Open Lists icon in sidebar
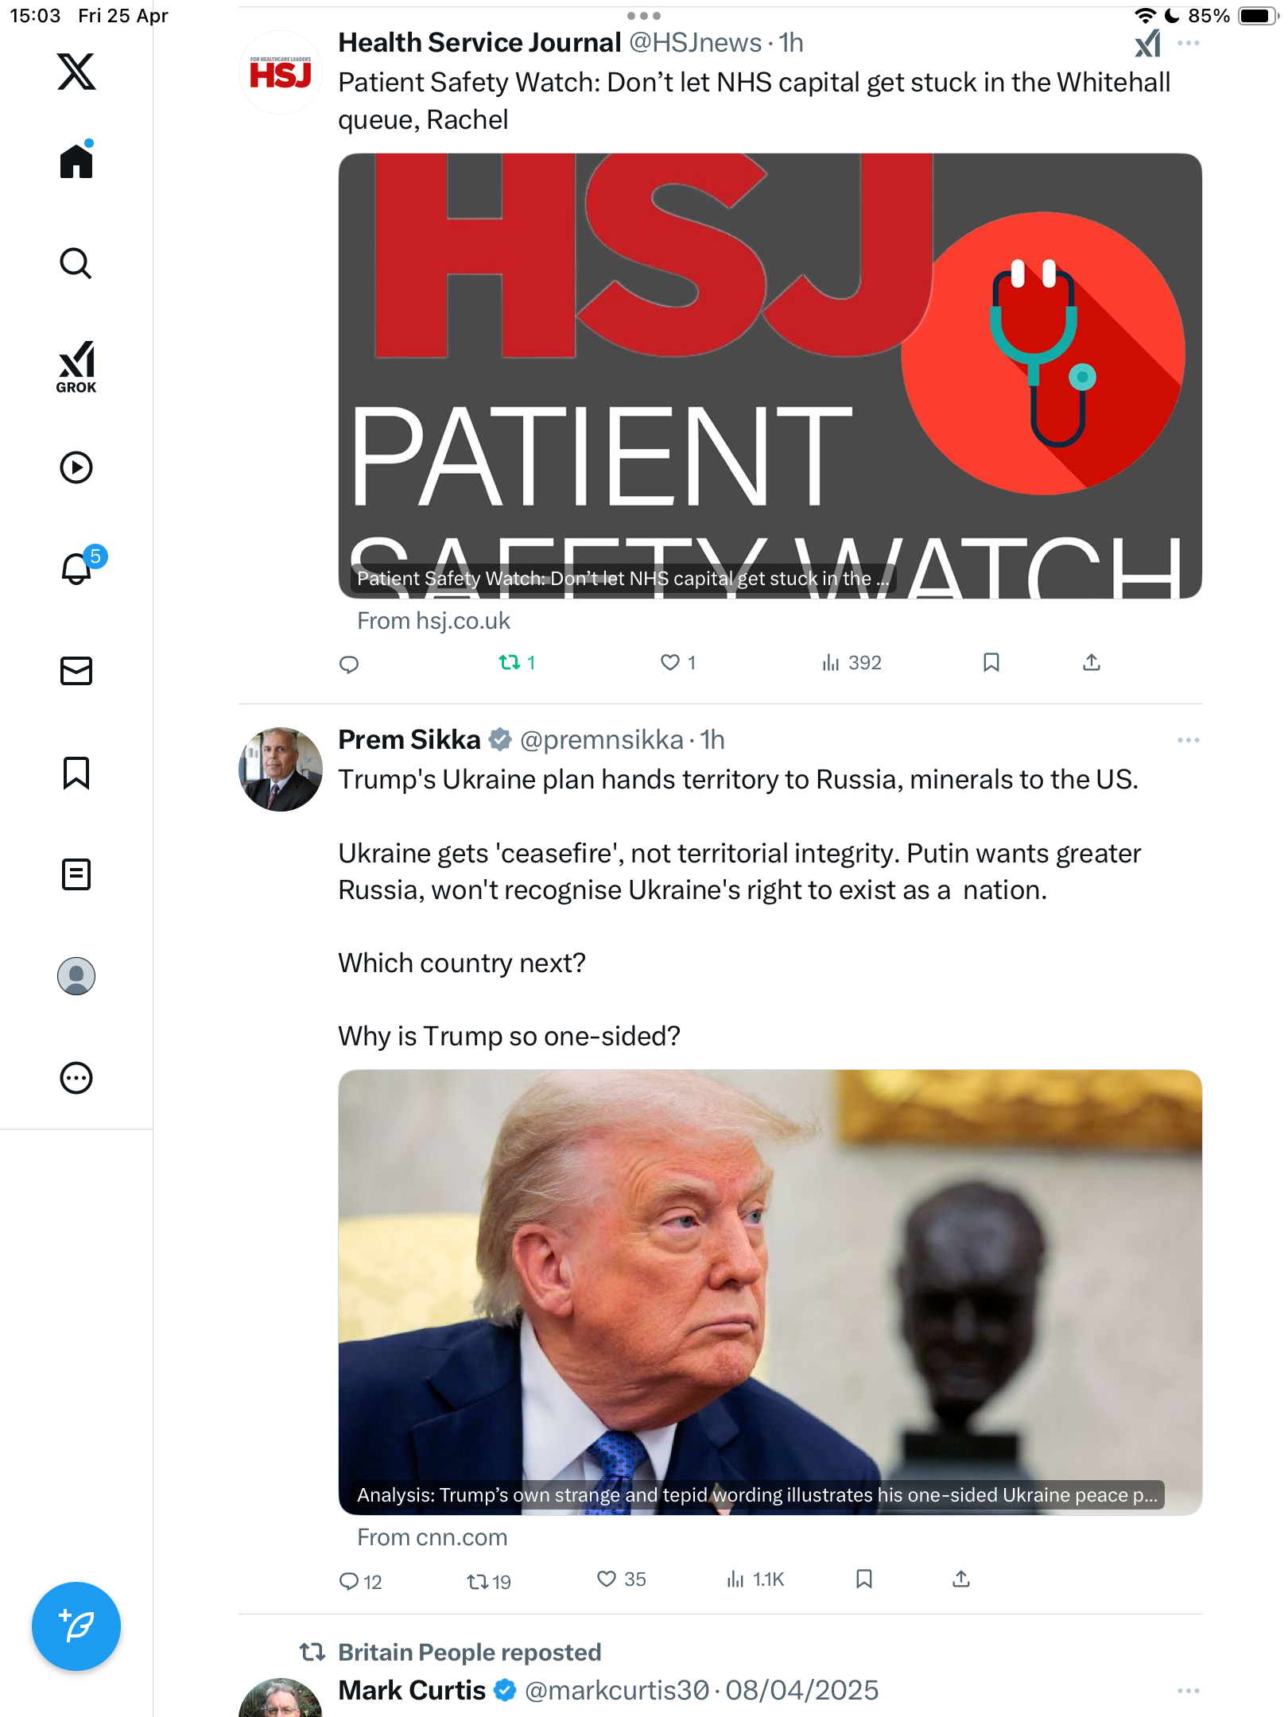 tap(76, 874)
